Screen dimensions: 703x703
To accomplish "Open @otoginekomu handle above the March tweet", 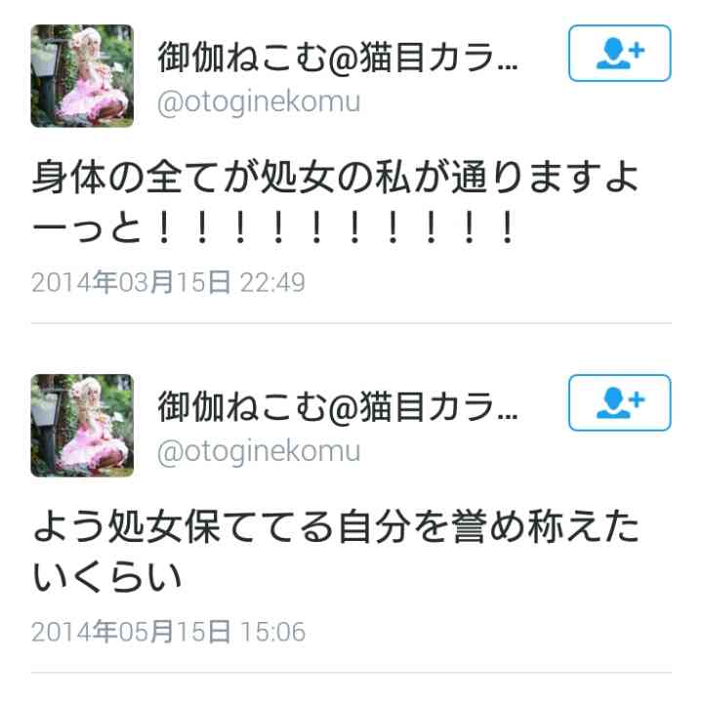I will 259,103.
